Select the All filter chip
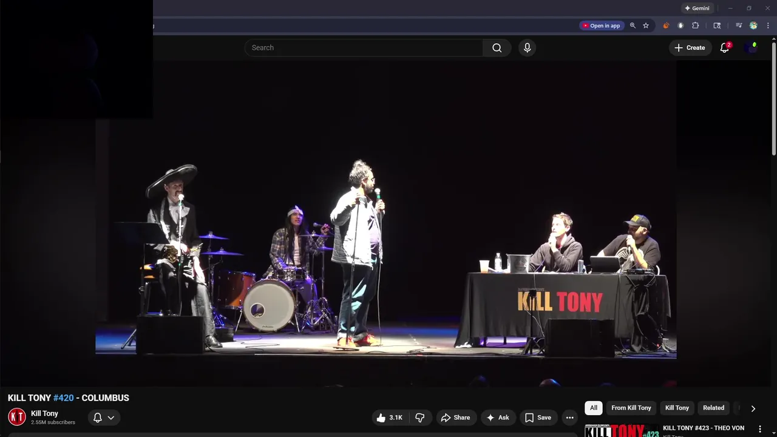Viewport: 777px width, 437px height. click(x=594, y=408)
